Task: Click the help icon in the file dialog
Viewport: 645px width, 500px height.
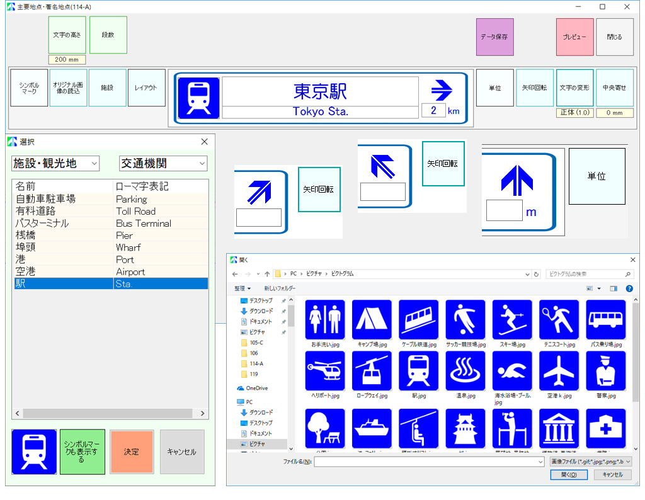Action: pos(629,288)
